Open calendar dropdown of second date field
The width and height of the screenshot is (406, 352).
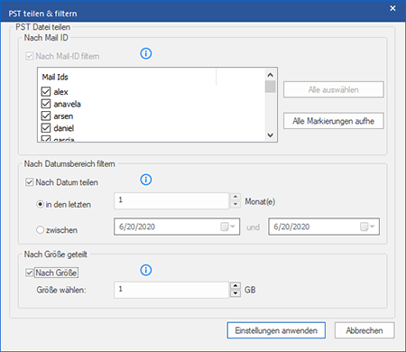click(367, 227)
